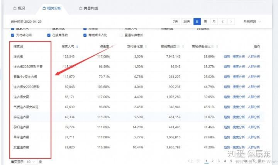Open 人群分析 for 连衣裙 row
The width and height of the screenshot is (278, 165).
pyautogui.click(x=254, y=56)
